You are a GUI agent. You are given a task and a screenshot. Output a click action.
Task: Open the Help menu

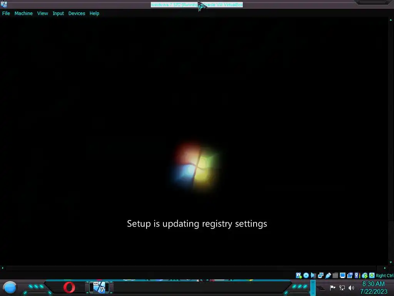coord(94,13)
